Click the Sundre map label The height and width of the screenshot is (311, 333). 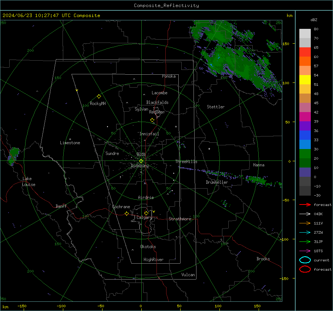click(112, 153)
